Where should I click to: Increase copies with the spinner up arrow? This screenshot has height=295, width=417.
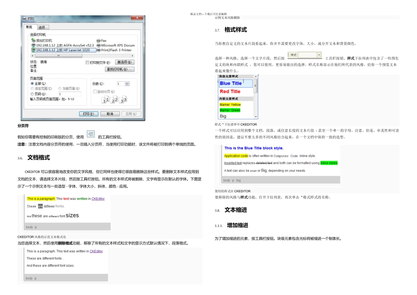click(x=127, y=83)
